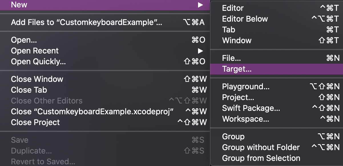Close the current Tab
343x166 pixels.
pos(29,90)
